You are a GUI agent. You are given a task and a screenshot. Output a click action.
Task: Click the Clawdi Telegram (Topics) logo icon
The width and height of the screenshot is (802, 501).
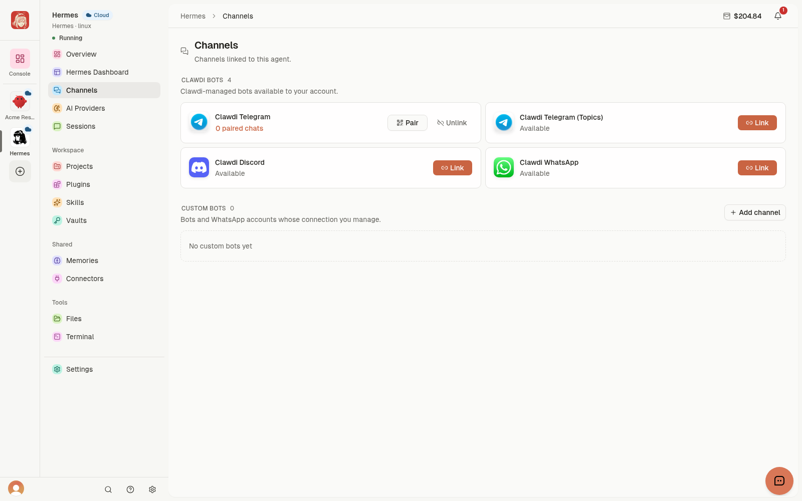504,122
